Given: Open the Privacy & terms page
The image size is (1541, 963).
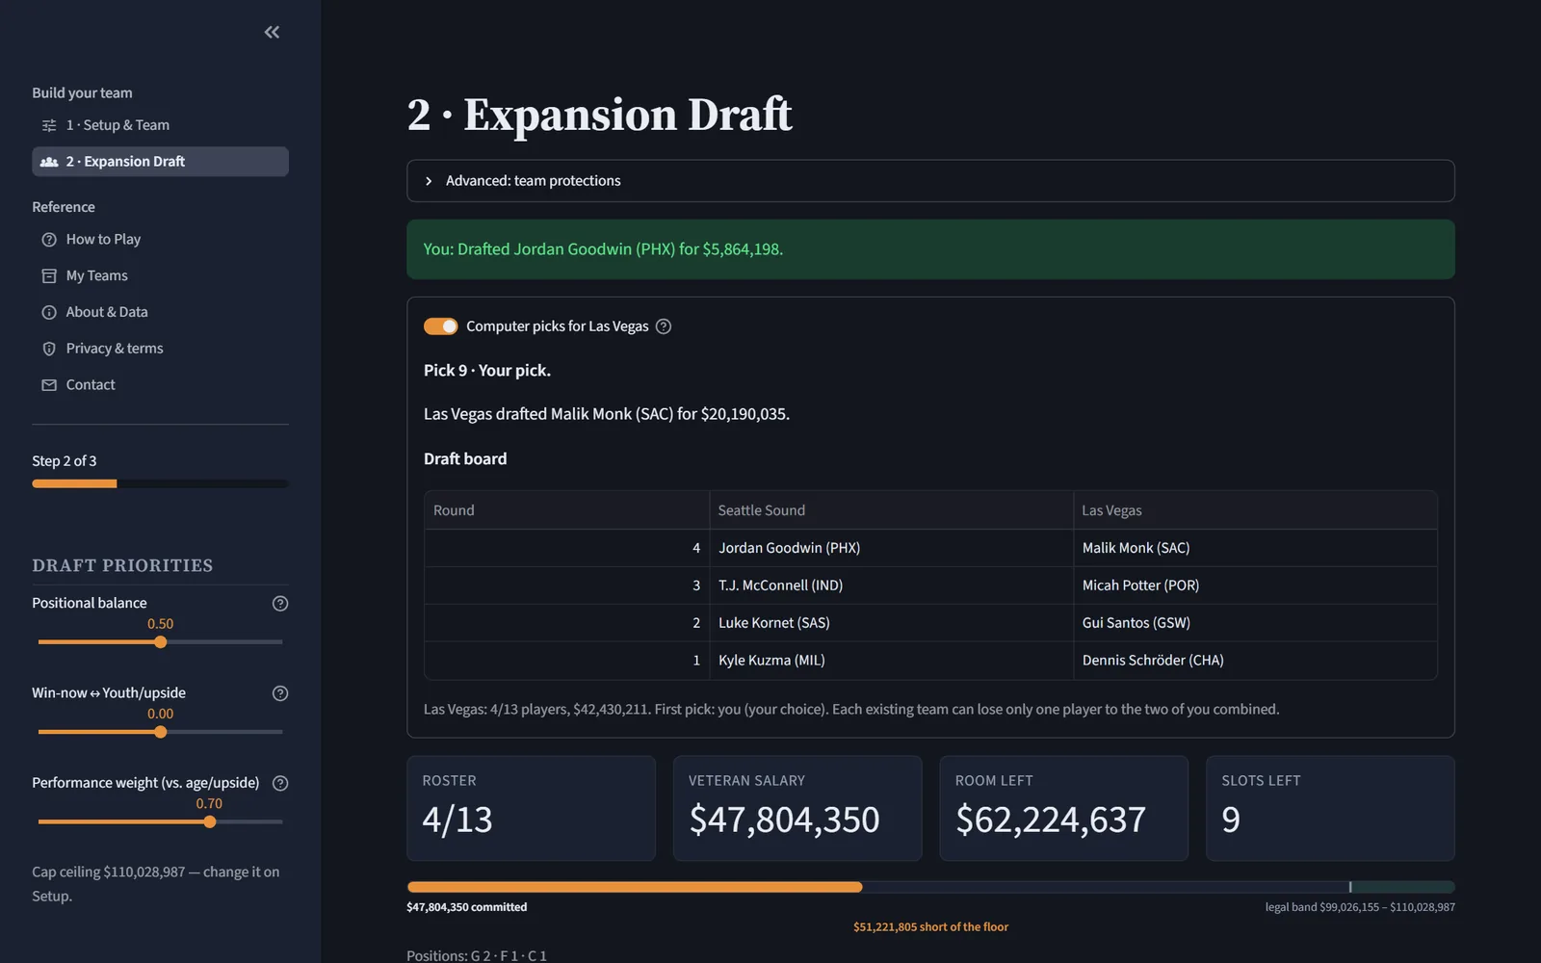Looking at the screenshot, I should coord(160,349).
